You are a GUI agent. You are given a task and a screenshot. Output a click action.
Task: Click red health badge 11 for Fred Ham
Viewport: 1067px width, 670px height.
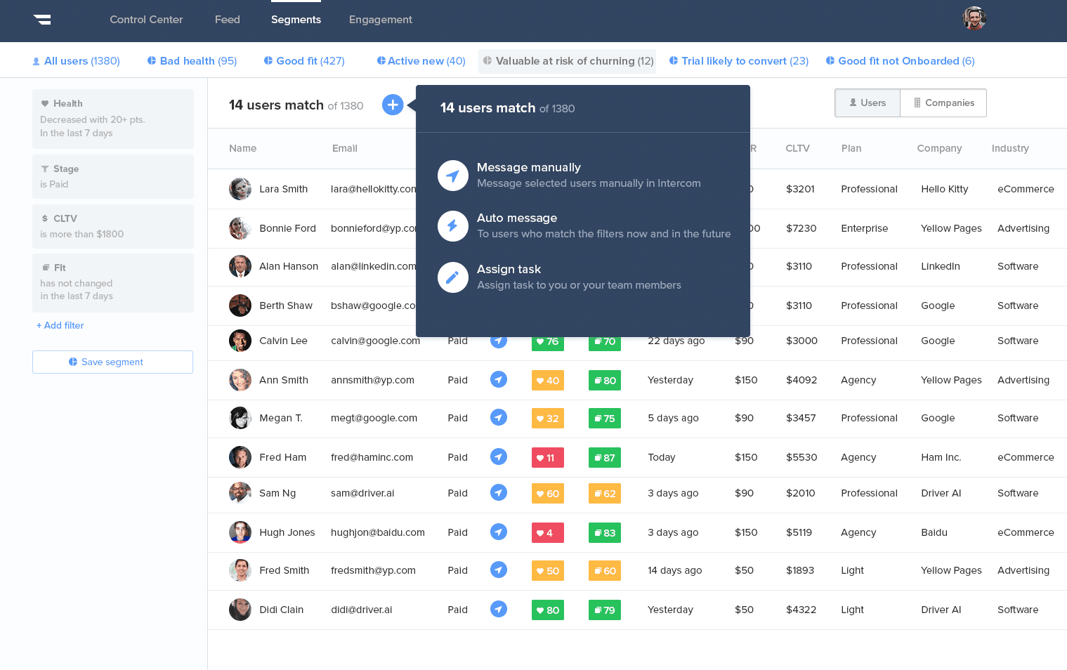tap(548, 458)
